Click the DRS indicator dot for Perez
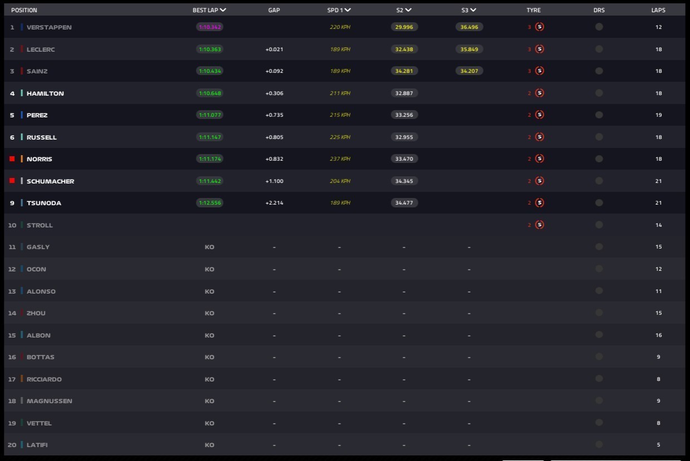This screenshot has height=461, width=690. point(599,115)
